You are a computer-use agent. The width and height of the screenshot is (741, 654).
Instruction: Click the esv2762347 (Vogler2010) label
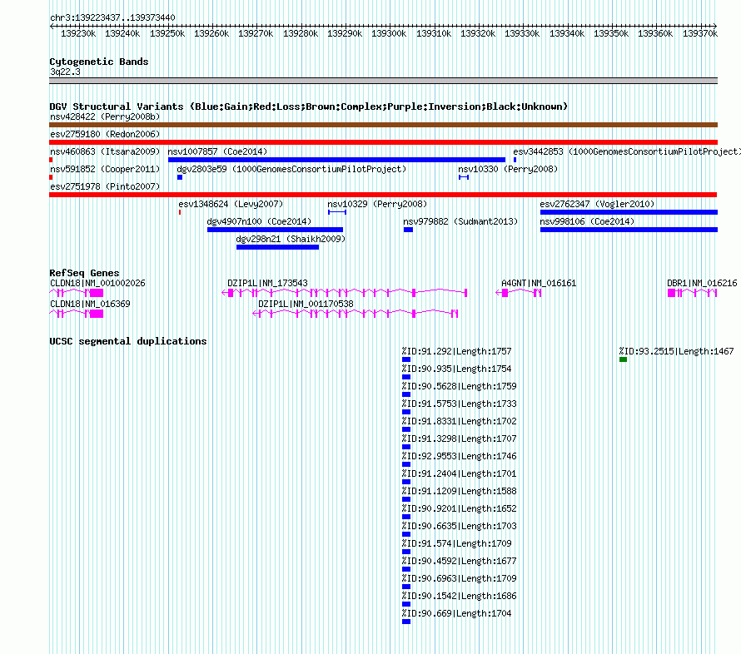point(597,204)
